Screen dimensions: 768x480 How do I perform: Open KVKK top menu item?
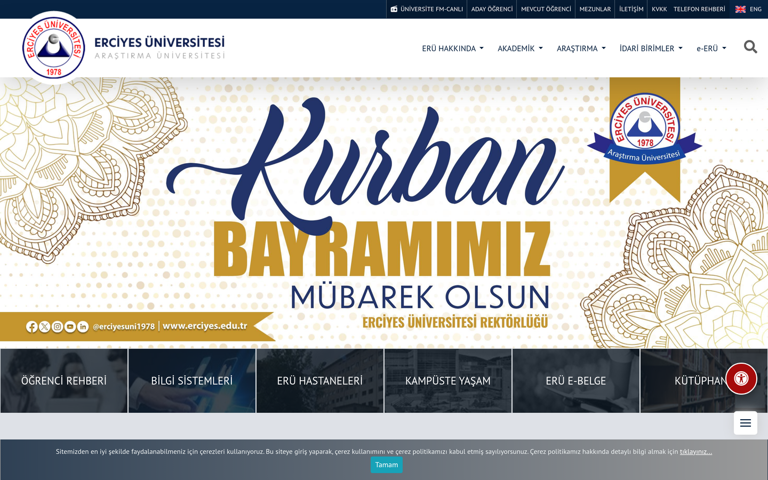point(659,9)
